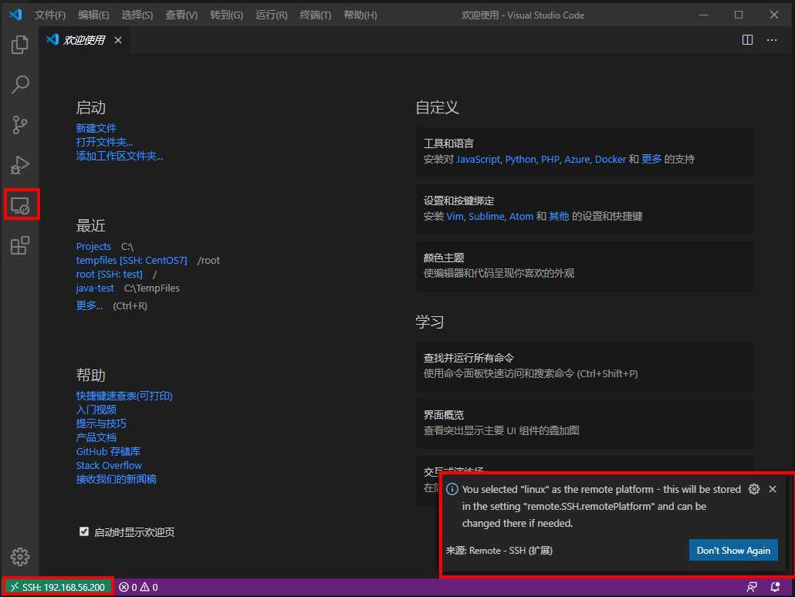
Task: Open the Remote Explorer view
Action: (20, 205)
